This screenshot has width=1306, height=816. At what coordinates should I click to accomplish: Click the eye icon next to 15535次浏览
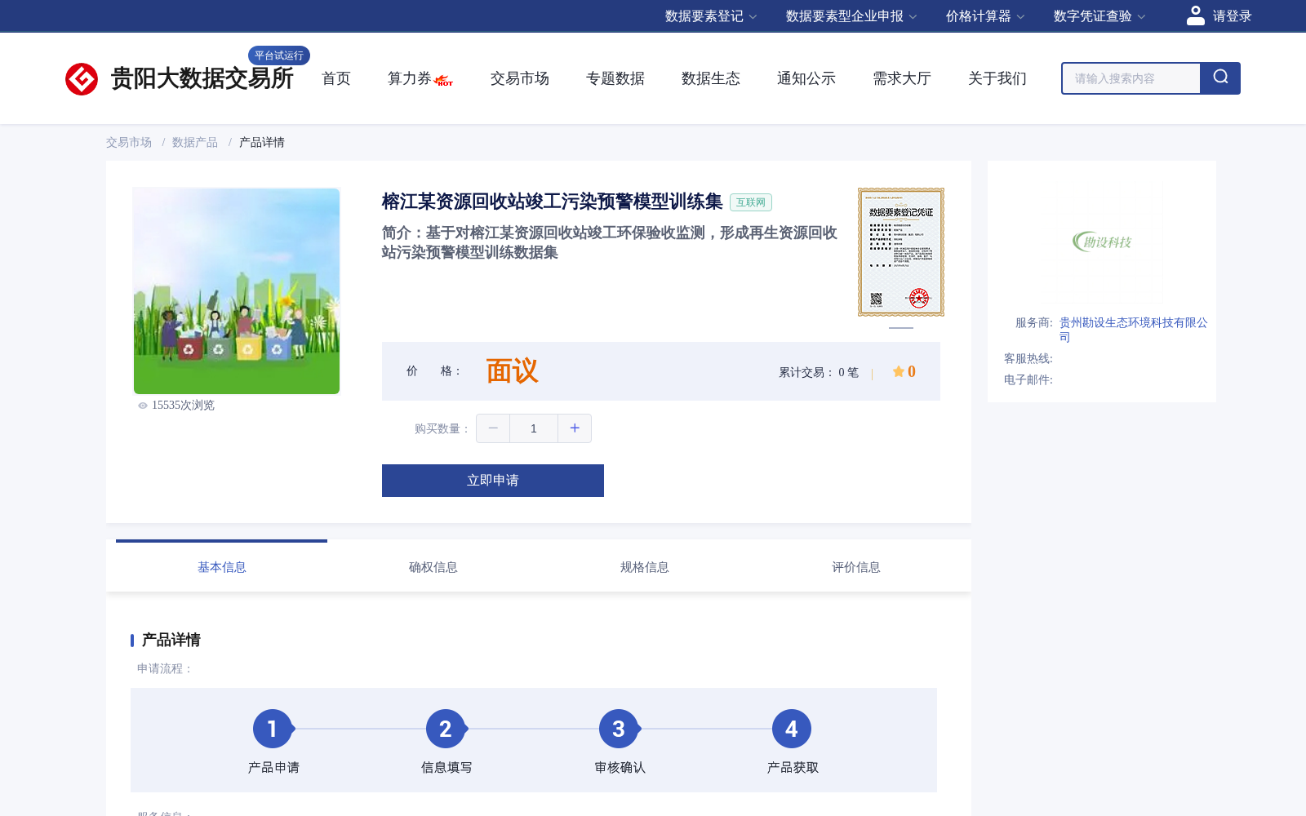[x=143, y=406]
